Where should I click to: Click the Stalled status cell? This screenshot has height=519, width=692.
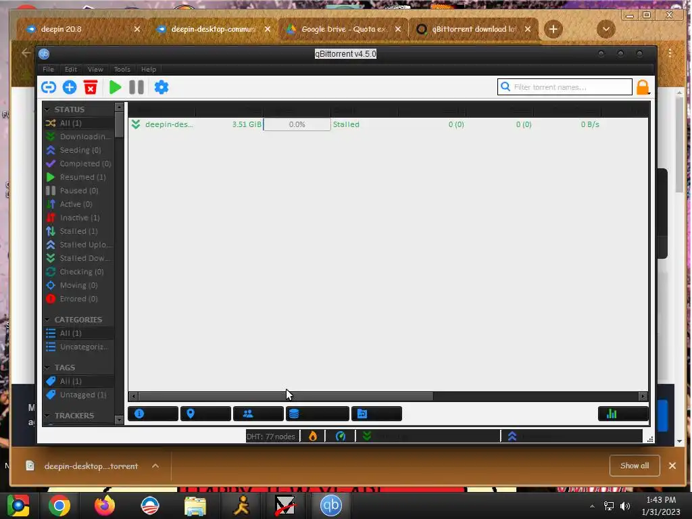pos(346,124)
